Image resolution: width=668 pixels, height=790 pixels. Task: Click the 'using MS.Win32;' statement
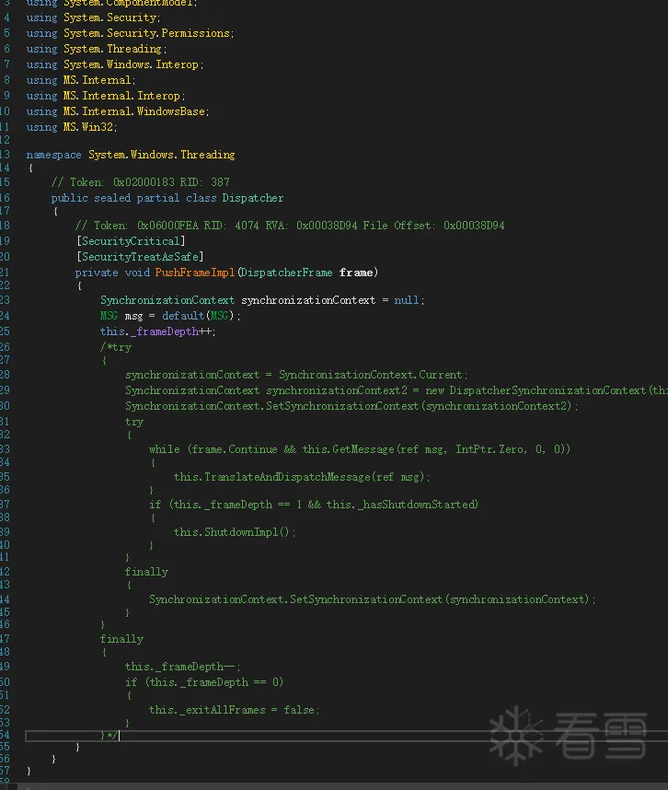72,127
